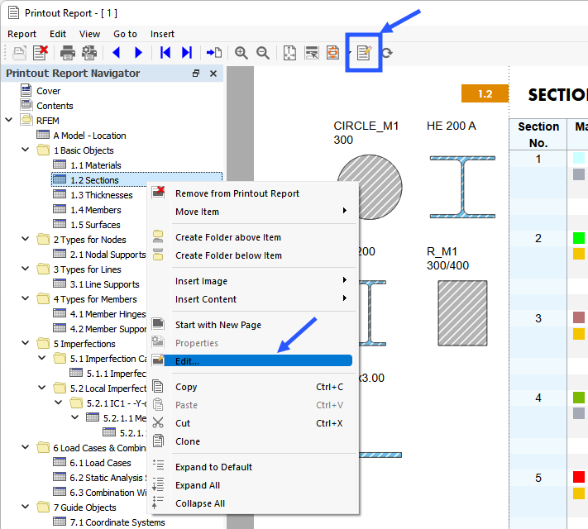
Task: Click the Zoom Out magnifier
Action: pyautogui.click(x=263, y=53)
